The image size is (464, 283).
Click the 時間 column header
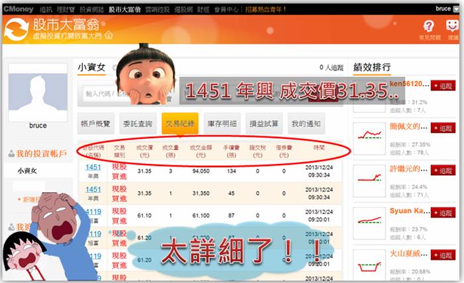click(319, 147)
